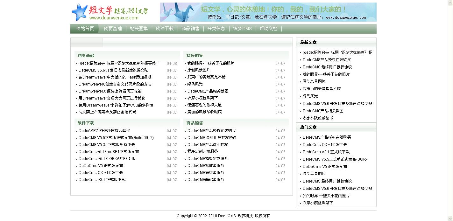453x221 pixels.
Task: Open 软件下载 in the navigation bar
Action: (165, 29)
